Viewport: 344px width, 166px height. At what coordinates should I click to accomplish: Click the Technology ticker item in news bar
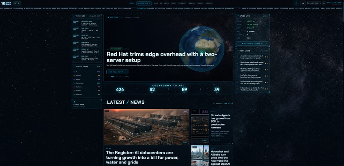pos(185,9)
